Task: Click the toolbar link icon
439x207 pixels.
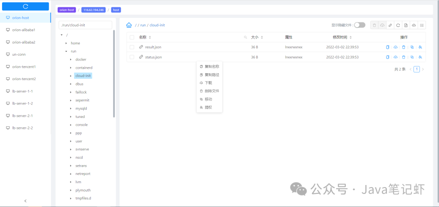Action: click(x=390, y=25)
